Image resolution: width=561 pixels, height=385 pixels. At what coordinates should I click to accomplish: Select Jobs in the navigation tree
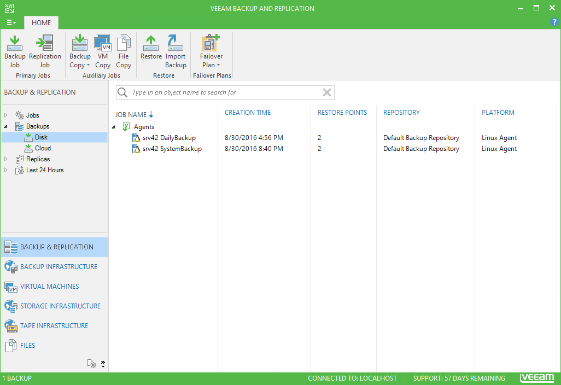[x=33, y=115]
